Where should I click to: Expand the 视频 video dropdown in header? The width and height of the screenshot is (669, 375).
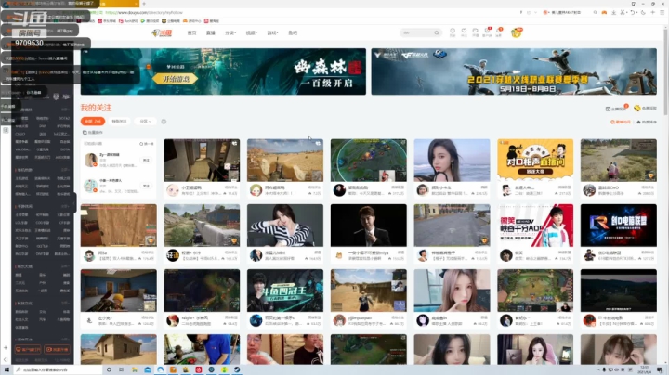[x=251, y=32]
